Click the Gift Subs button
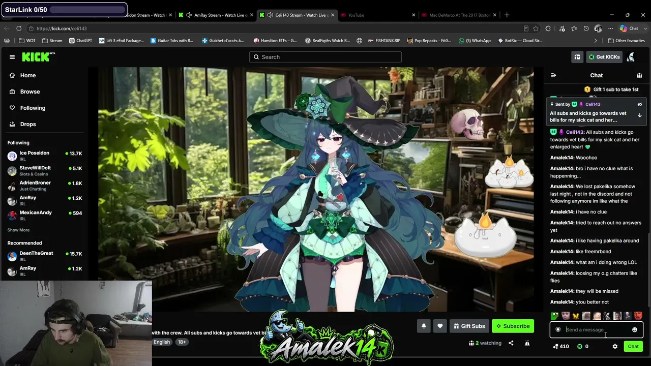 point(469,326)
